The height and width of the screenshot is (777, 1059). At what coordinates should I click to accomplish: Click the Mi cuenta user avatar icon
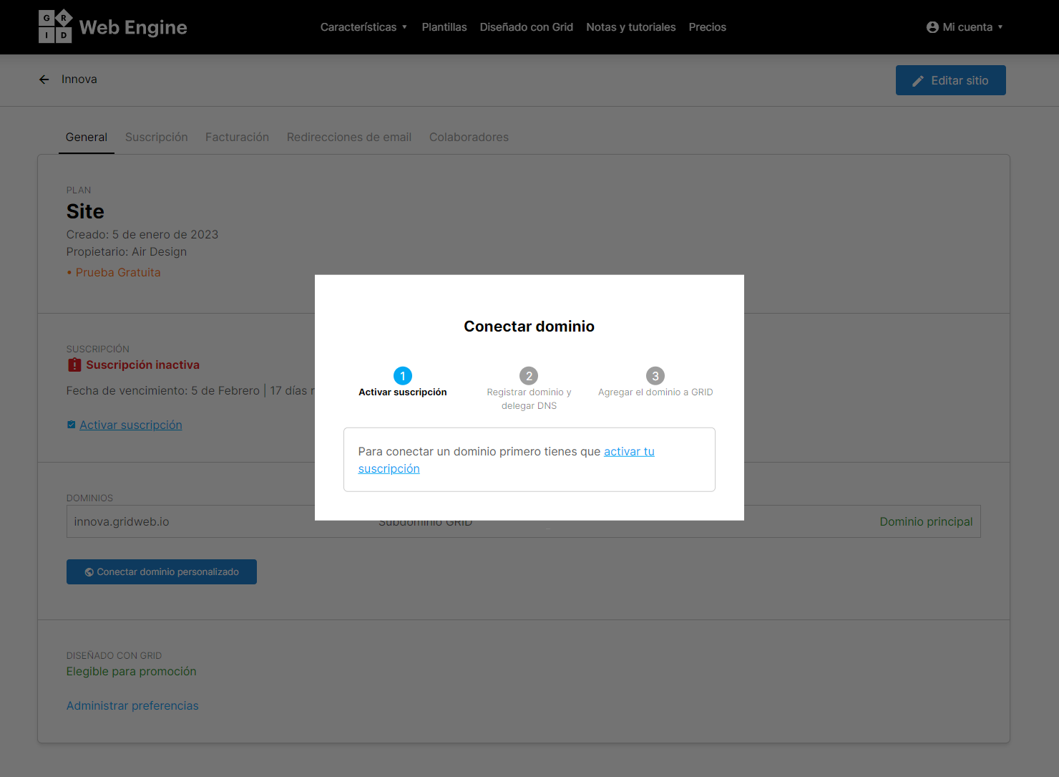pyautogui.click(x=932, y=27)
